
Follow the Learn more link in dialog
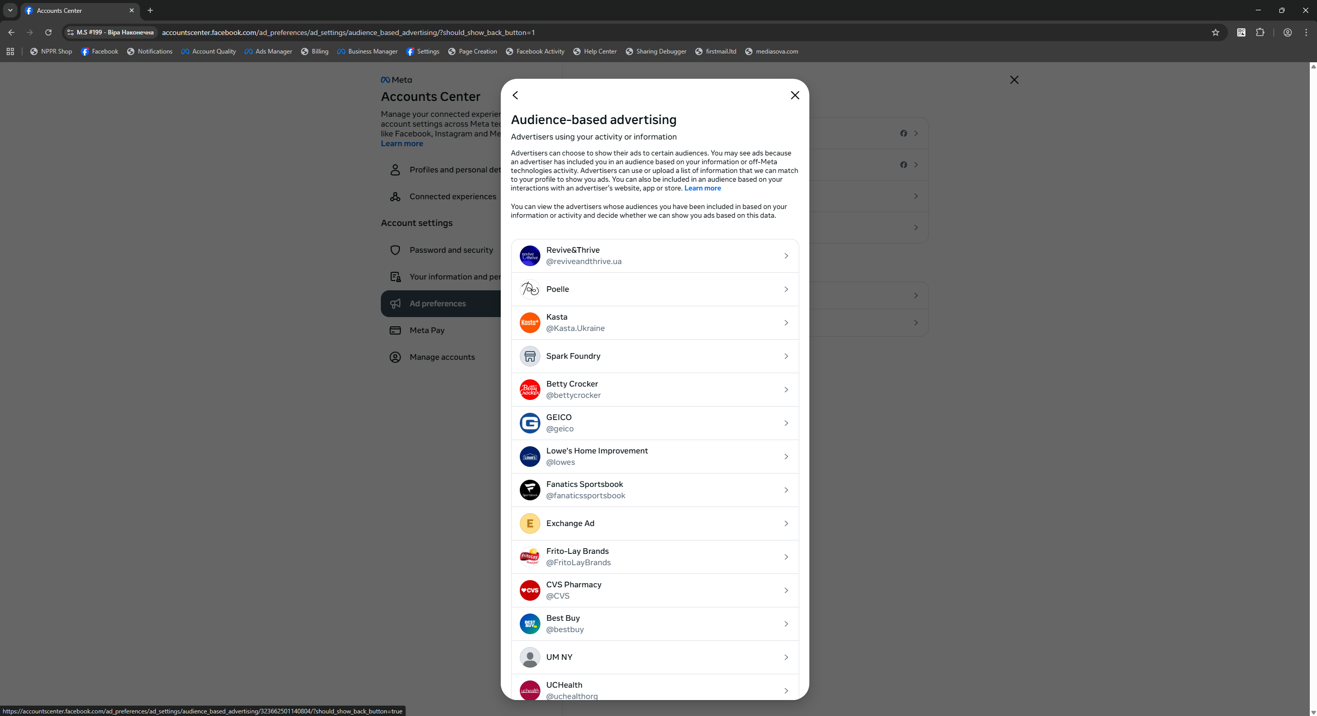pos(703,188)
